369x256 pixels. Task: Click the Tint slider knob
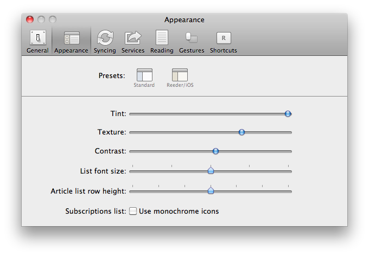pyautogui.click(x=288, y=114)
